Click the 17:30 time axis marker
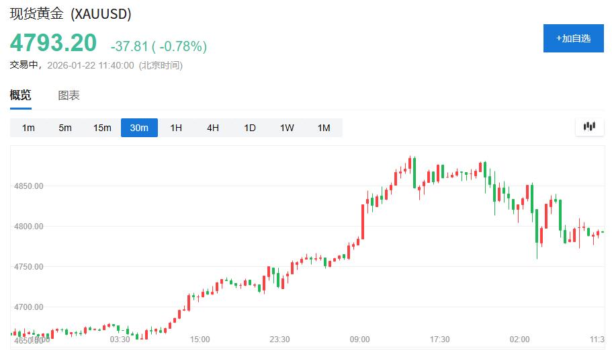 pyautogui.click(x=439, y=340)
